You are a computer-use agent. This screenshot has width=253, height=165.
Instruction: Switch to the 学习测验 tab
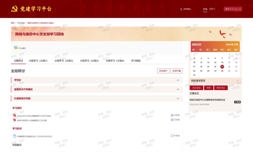pyautogui.click(x=136, y=61)
